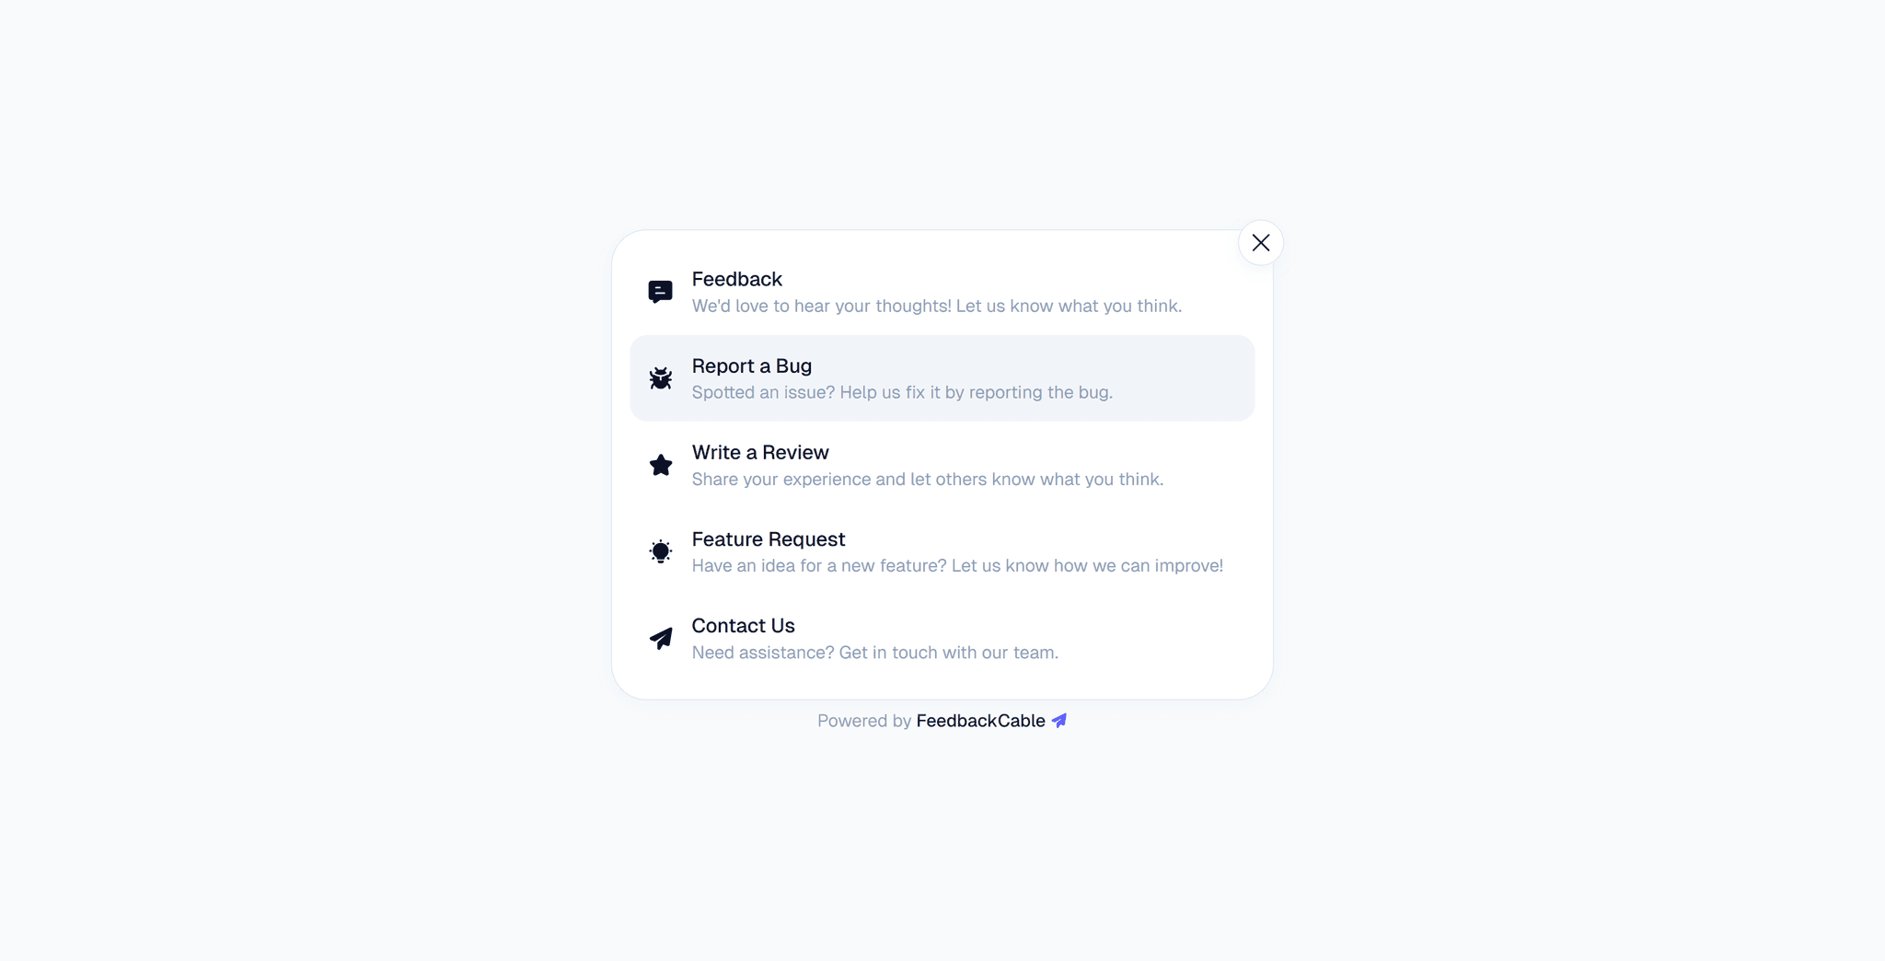The height and width of the screenshot is (961, 1885).
Task: Click the Feedback speech bubble icon
Action: pyautogui.click(x=660, y=292)
